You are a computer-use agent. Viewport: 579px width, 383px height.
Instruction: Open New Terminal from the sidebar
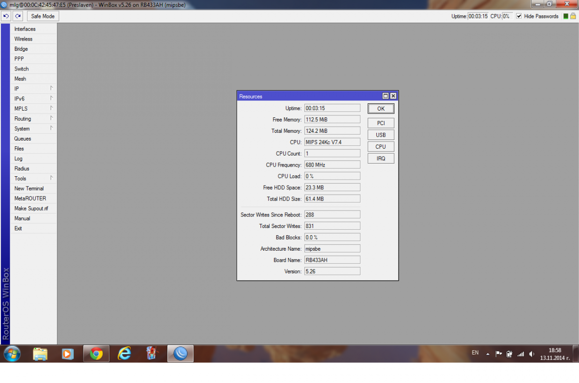pyautogui.click(x=29, y=188)
